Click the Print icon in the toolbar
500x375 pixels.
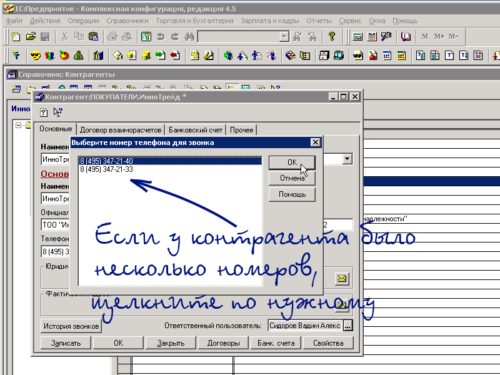click(x=112, y=37)
